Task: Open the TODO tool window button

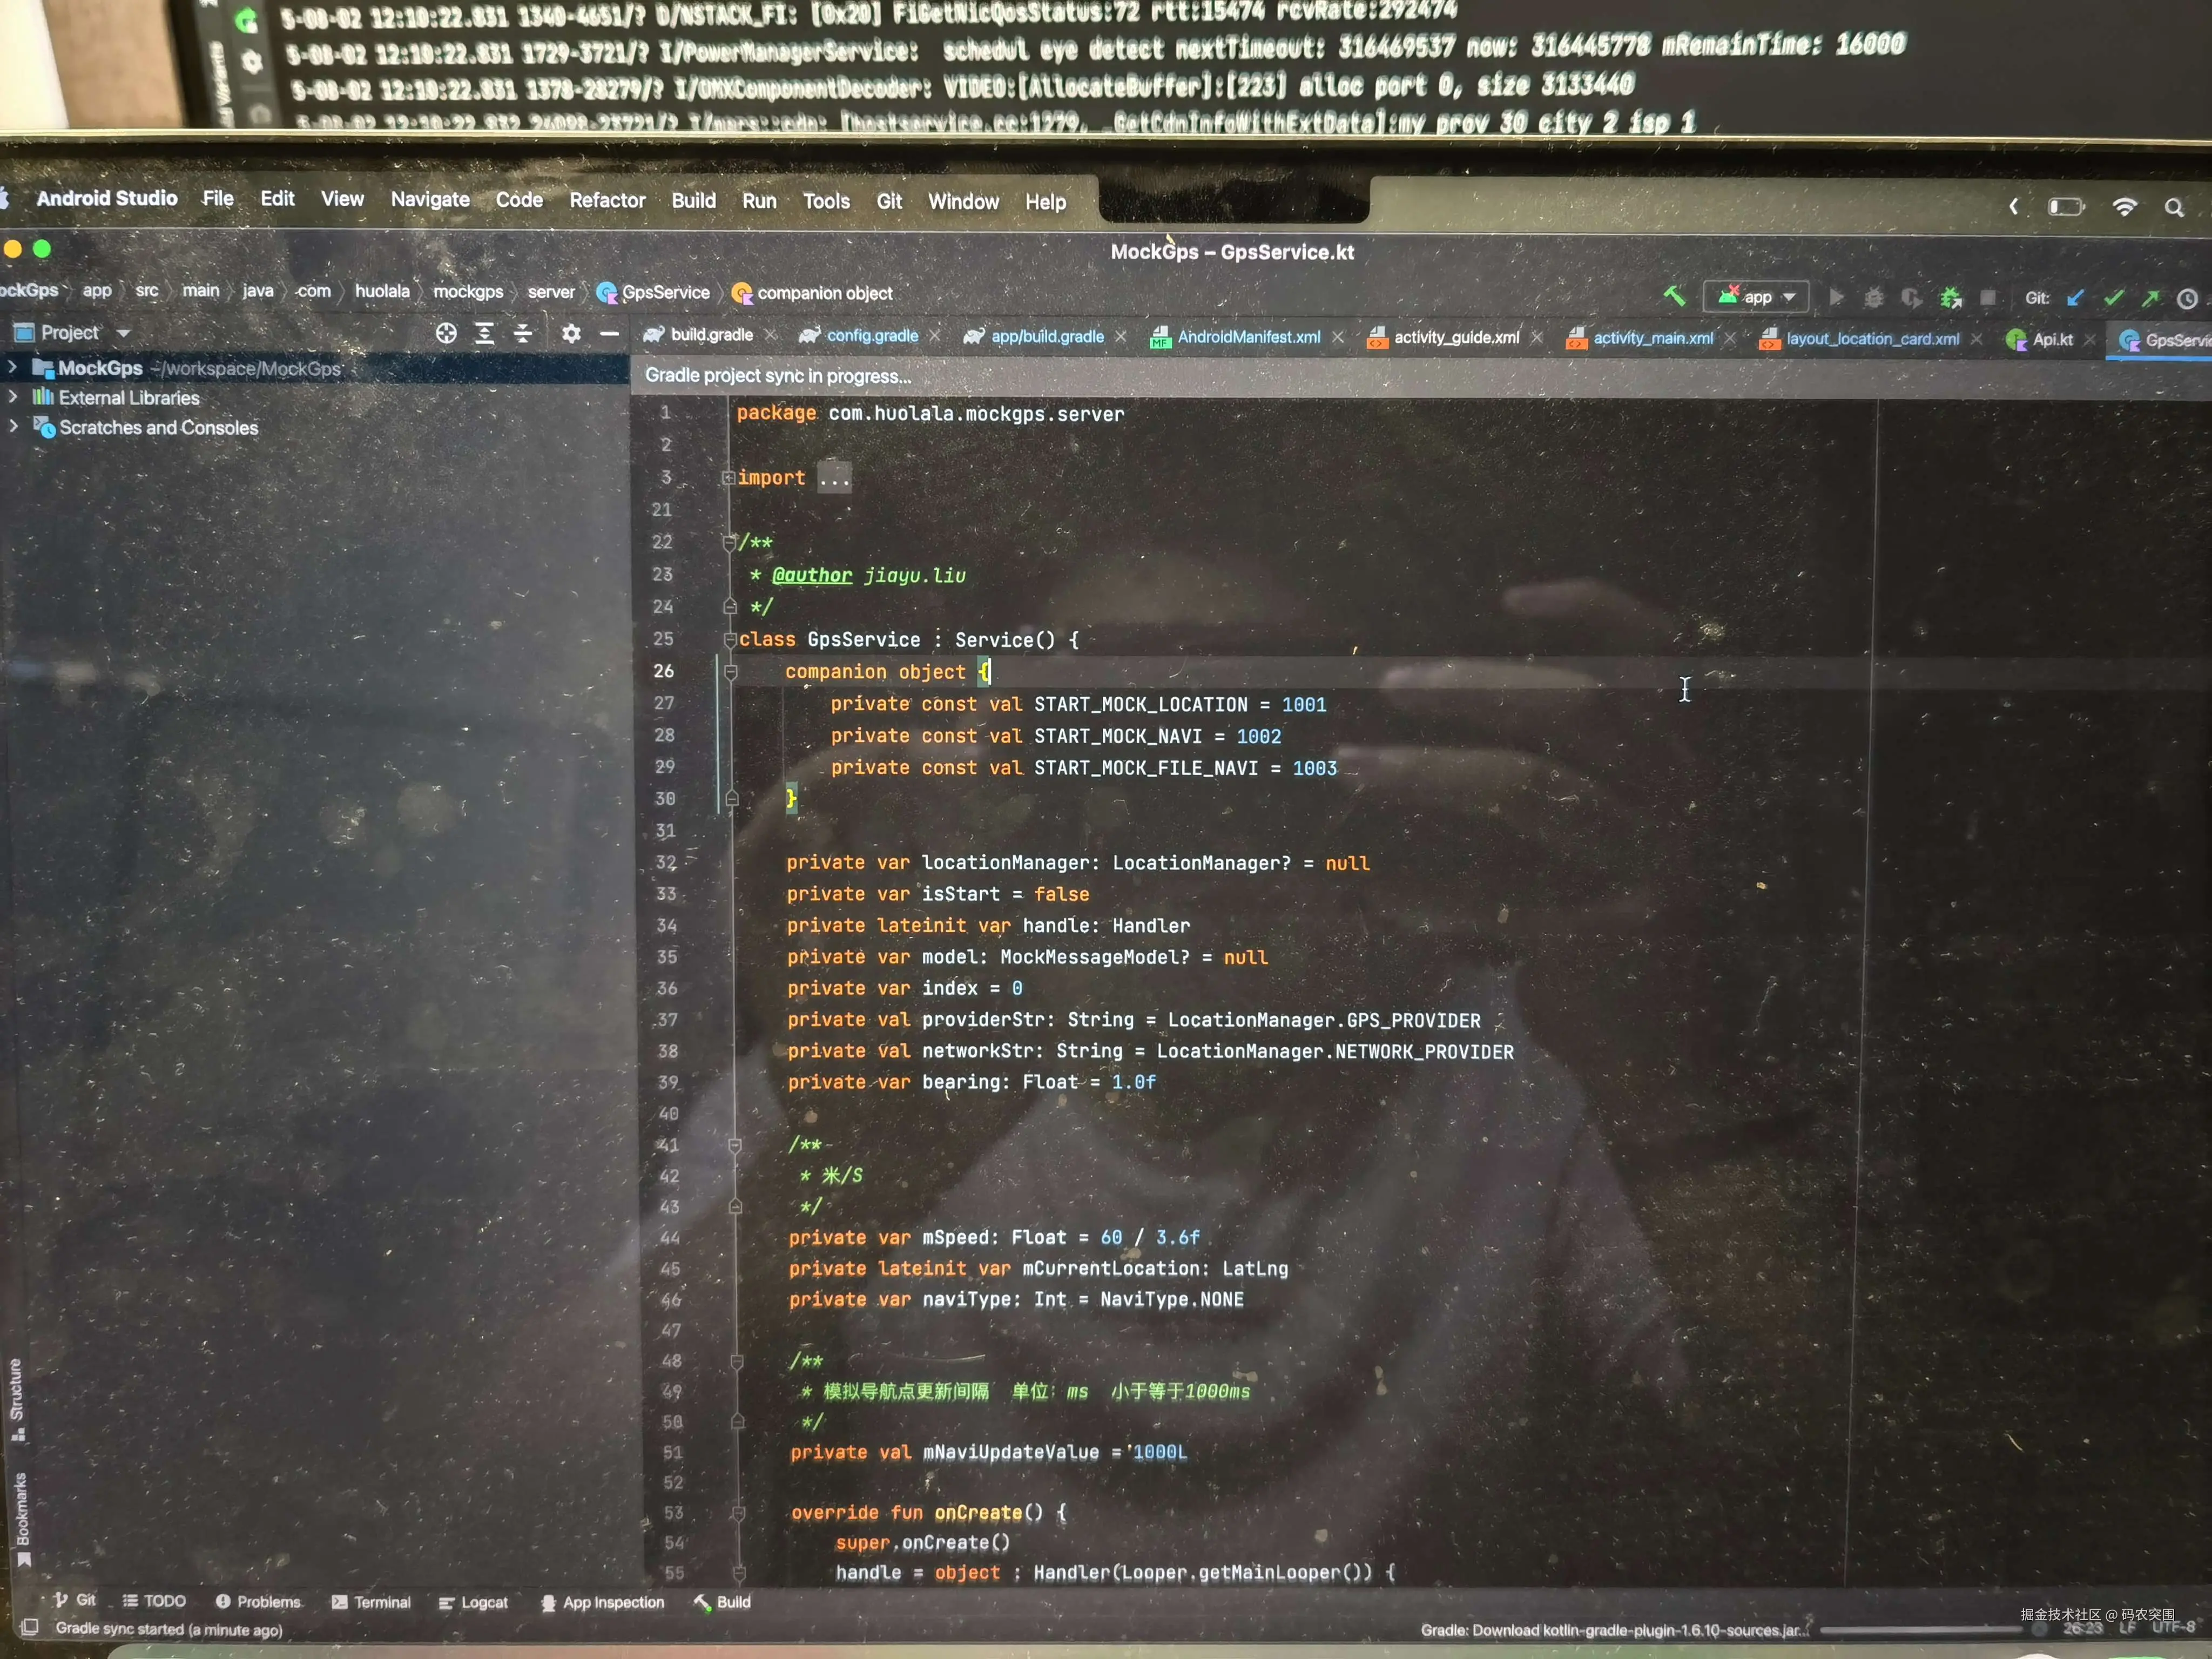Action: pos(154,1601)
